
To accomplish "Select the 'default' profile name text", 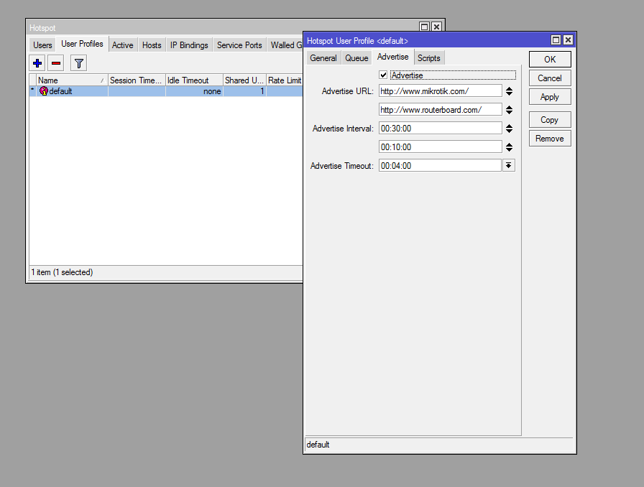I will point(60,91).
